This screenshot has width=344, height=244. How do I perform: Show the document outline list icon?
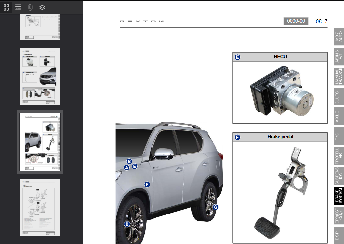(x=18, y=7)
